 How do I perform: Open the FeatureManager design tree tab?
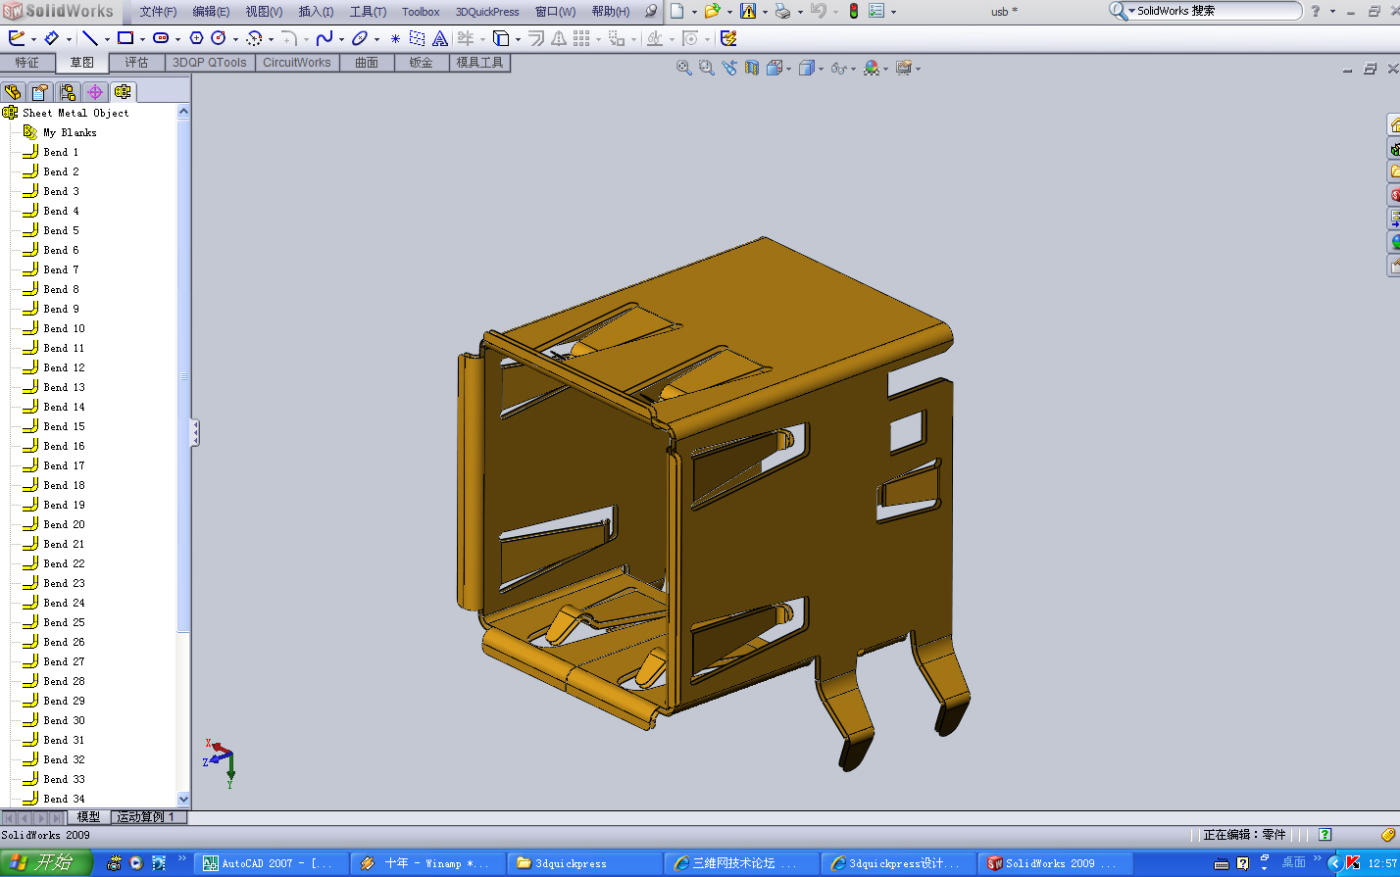[x=13, y=92]
